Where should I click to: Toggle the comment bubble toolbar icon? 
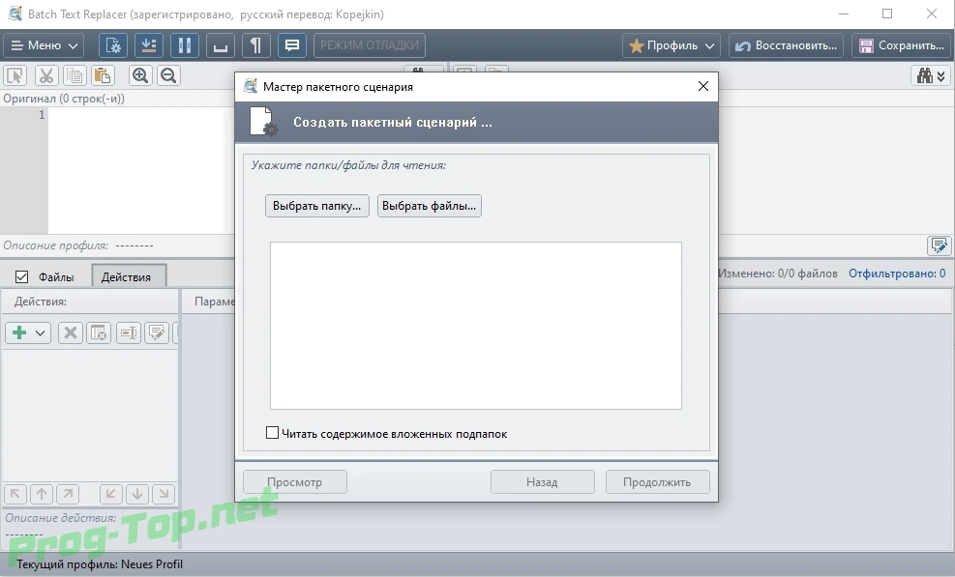tap(292, 45)
